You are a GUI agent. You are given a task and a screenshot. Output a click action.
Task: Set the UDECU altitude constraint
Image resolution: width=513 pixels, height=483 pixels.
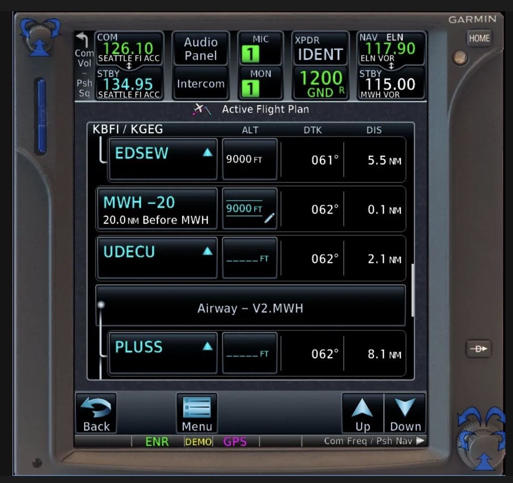click(250, 258)
